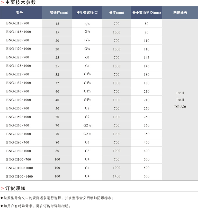198x214 pixels.
Task: Select the BNG-□15×700 model cell
Action: pyautogui.click(x=18, y=23)
